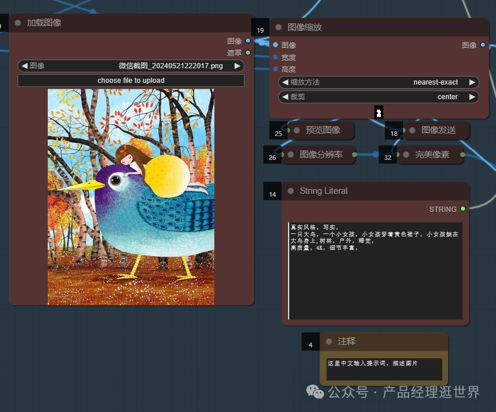Toggle the String Literal node collapse dot
Screen dimensions: 496x412
[x=290, y=191]
